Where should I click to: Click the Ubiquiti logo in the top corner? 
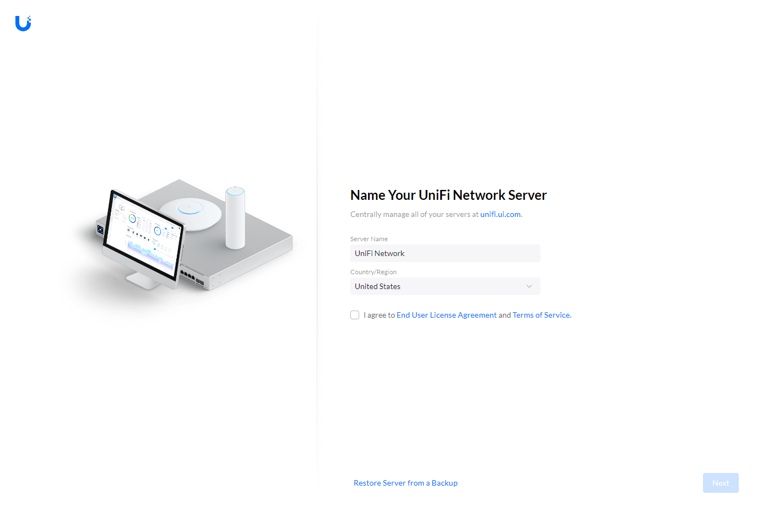pyautogui.click(x=23, y=23)
